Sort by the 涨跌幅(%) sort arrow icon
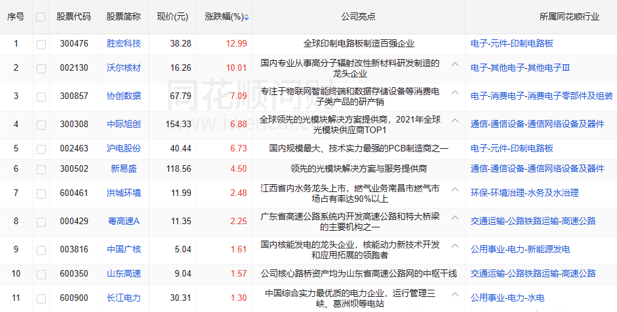The image size is (617, 312). point(247,17)
